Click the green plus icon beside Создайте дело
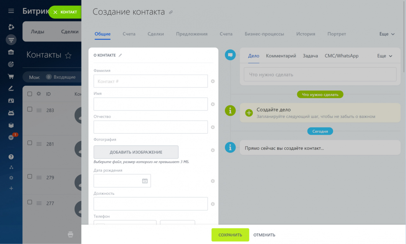The height and width of the screenshot is (244, 406). pos(249,113)
